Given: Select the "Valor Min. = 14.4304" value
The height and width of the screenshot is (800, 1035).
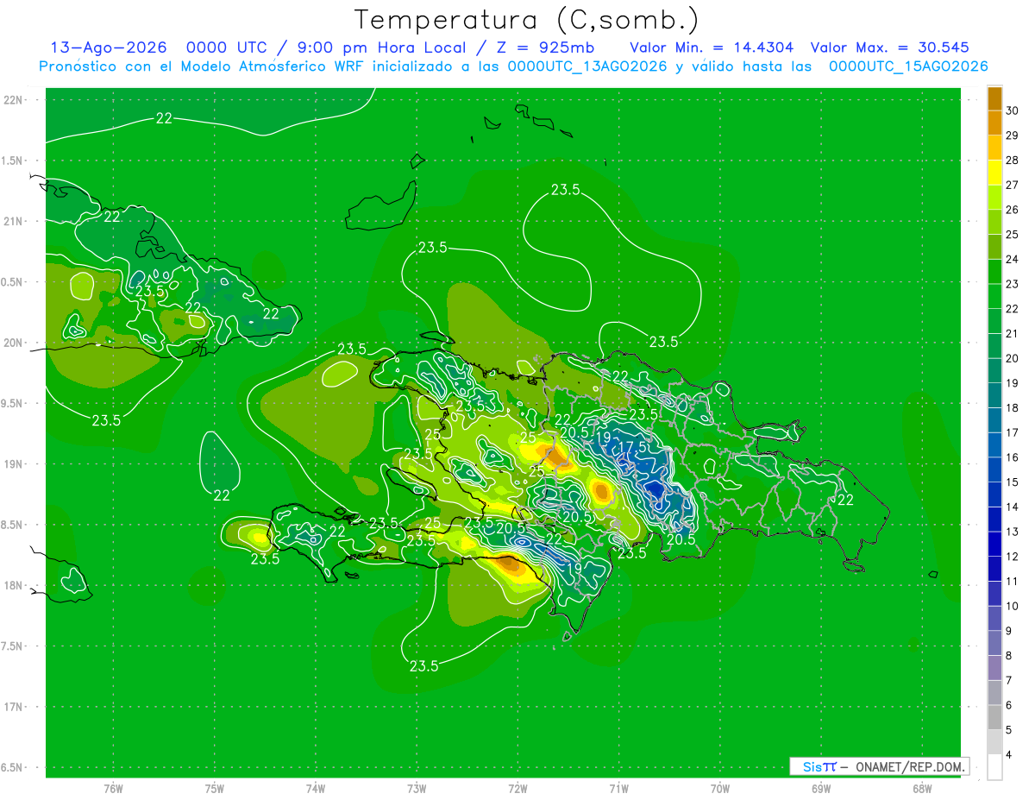Looking at the screenshot, I should 712,47.
